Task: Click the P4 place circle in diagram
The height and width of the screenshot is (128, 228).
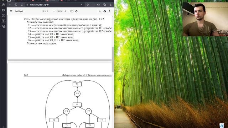Action: (67, 111)
